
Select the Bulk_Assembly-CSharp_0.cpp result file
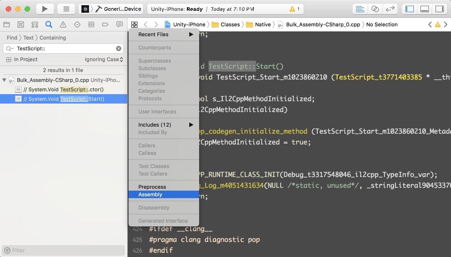pos(63,80)
